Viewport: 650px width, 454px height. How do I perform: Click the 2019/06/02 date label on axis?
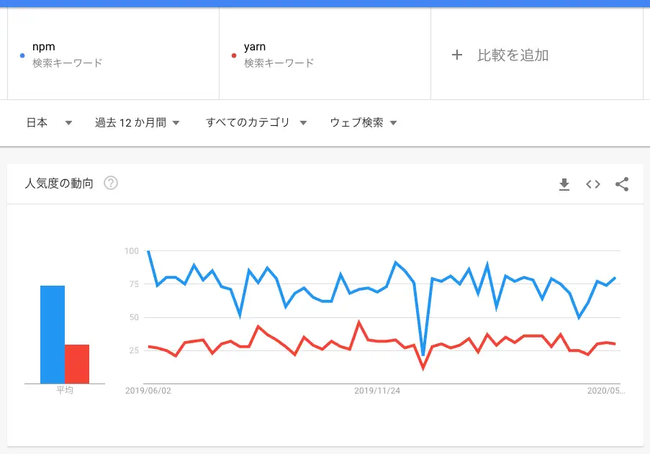(x=148, y=391)
